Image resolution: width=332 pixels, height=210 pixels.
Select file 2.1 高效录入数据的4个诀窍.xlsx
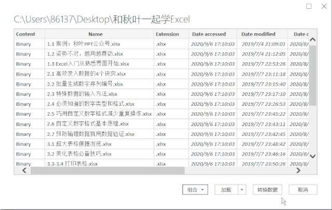pyautogui.click(x=86, y=74)
